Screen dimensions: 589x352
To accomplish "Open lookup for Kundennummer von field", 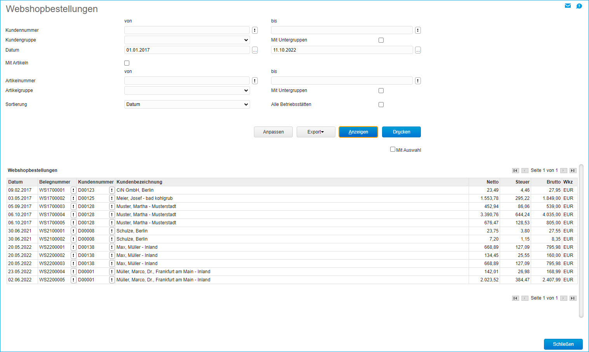I will pyautogui.click(x=255, y=30).
